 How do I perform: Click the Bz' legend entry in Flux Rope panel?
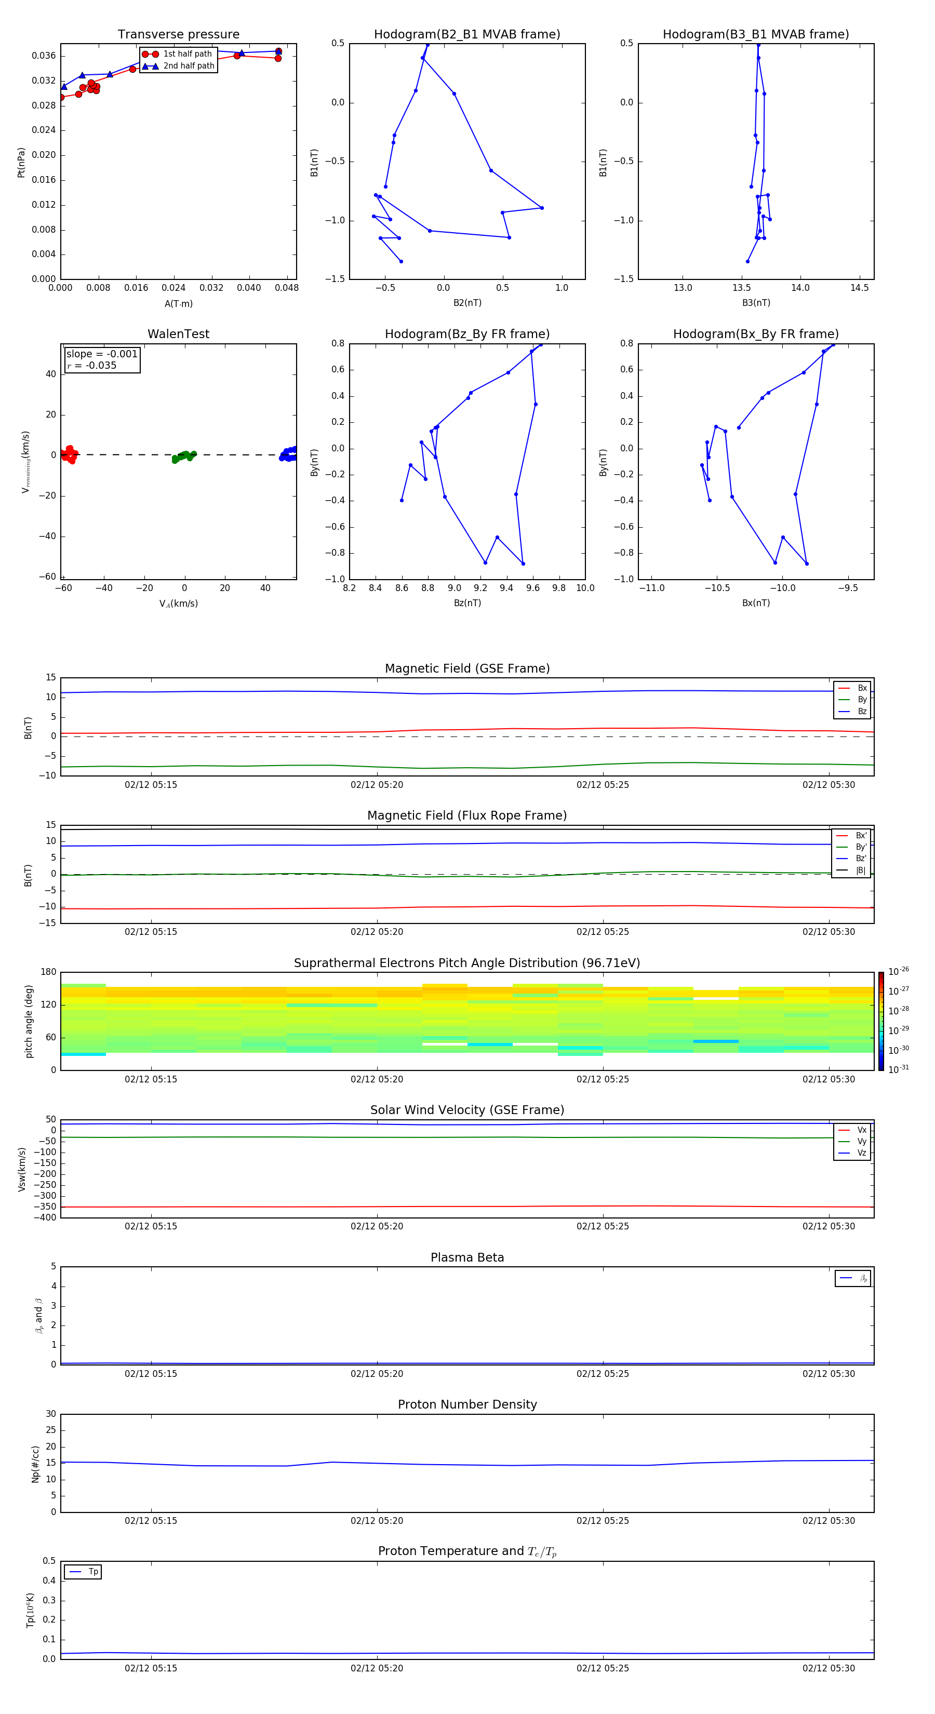pyautogui.click(x=851, y=859)
